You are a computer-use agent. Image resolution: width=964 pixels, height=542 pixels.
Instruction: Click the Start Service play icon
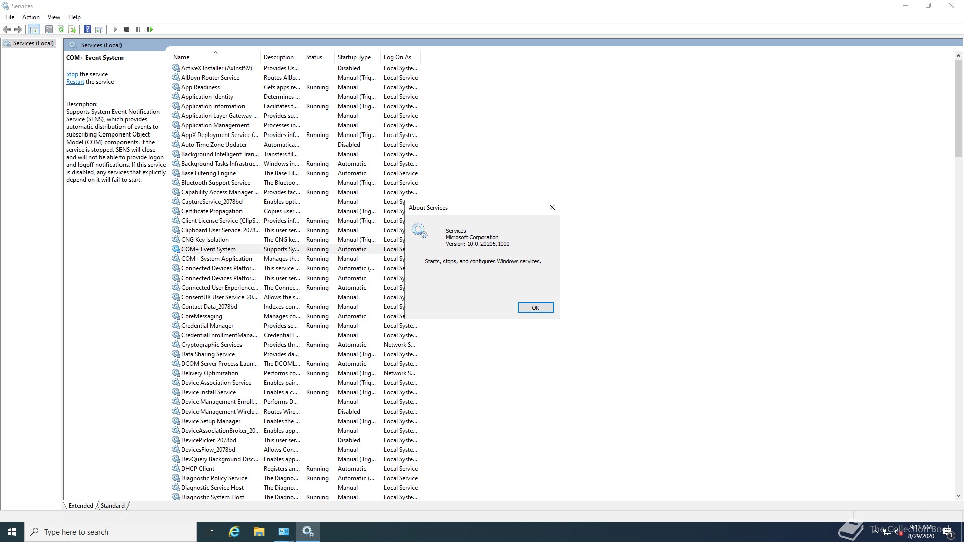point(115,29)
